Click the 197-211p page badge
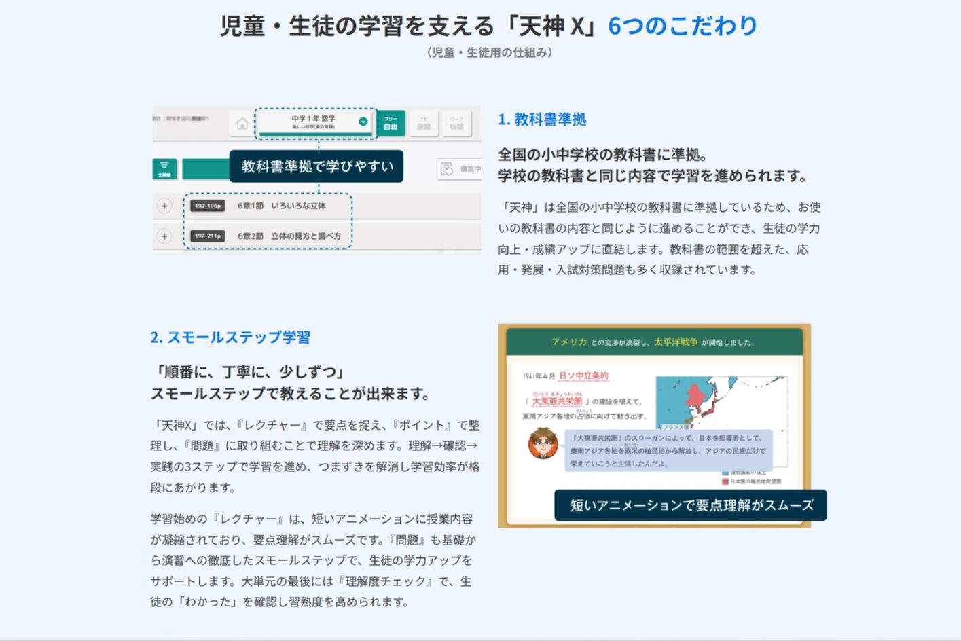 tap(208, 236)
